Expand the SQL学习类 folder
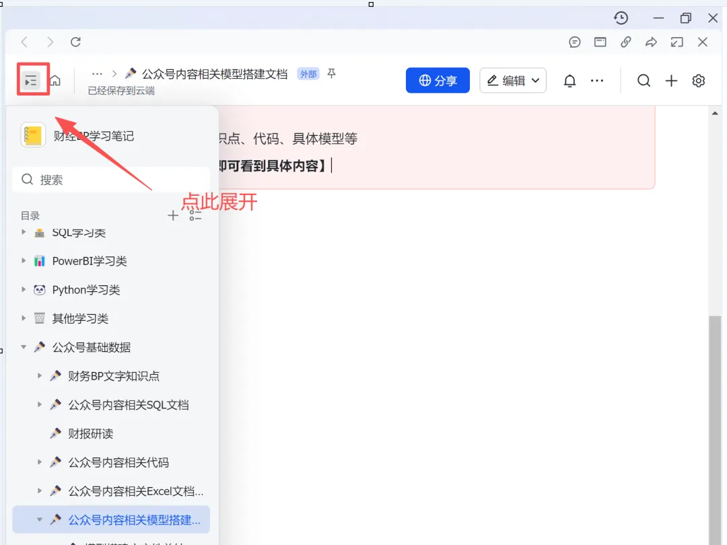Image resolution: width=727 pixels, height=545 pixels. [x=24, y=232]
